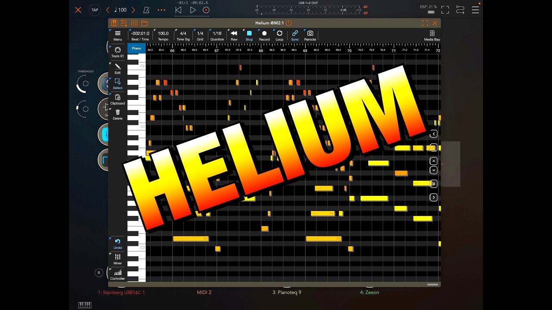552x310 pixels.
Task: Toggle the metronome icon in top bar
Action: [146, 10]
